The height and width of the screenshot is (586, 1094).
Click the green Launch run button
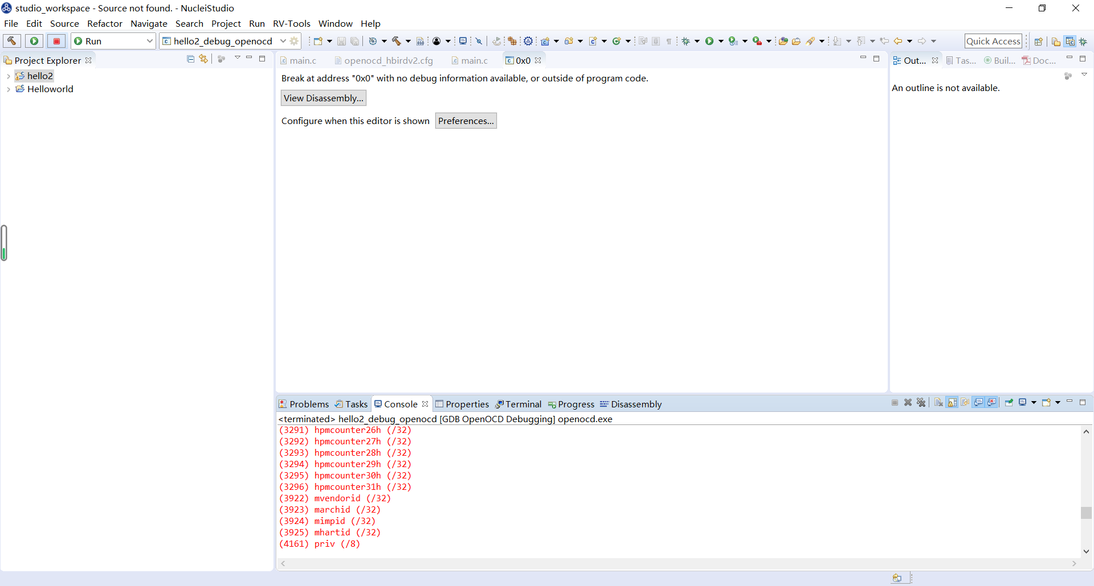pos(34,41)
